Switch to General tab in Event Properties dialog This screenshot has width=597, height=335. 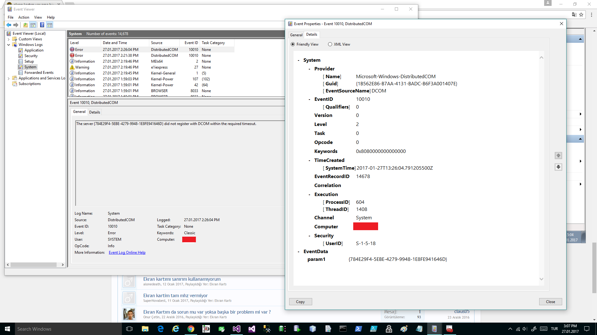296,35
